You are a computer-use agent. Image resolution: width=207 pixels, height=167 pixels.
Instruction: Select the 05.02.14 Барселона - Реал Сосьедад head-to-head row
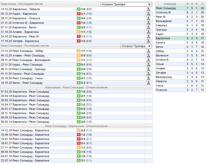76,122
